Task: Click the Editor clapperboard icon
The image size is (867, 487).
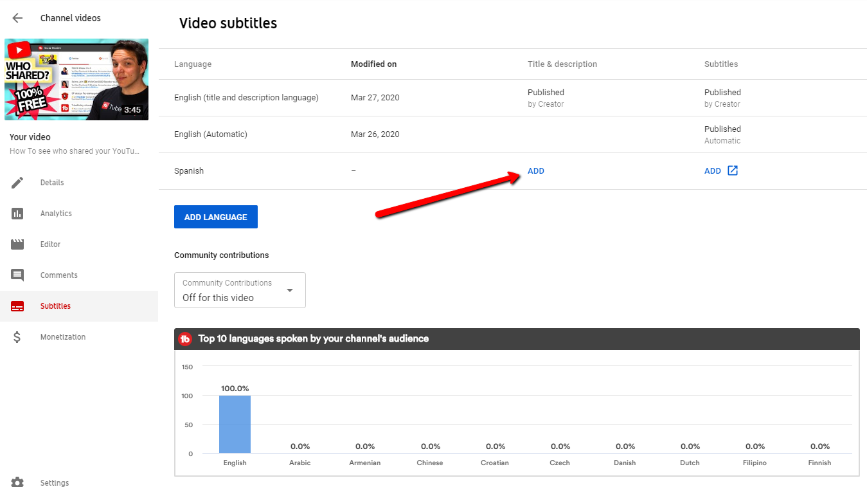Action: tap(17, 244)
